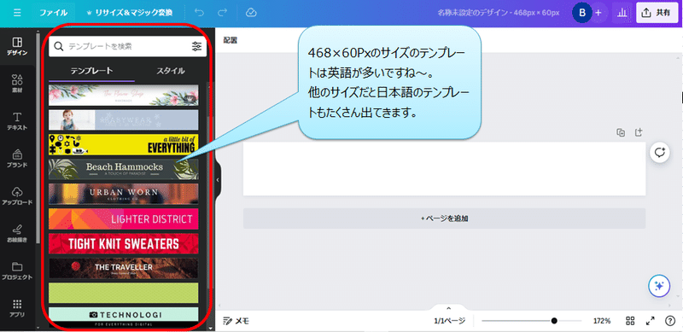Open the hamburger main menu

(17, 13)
